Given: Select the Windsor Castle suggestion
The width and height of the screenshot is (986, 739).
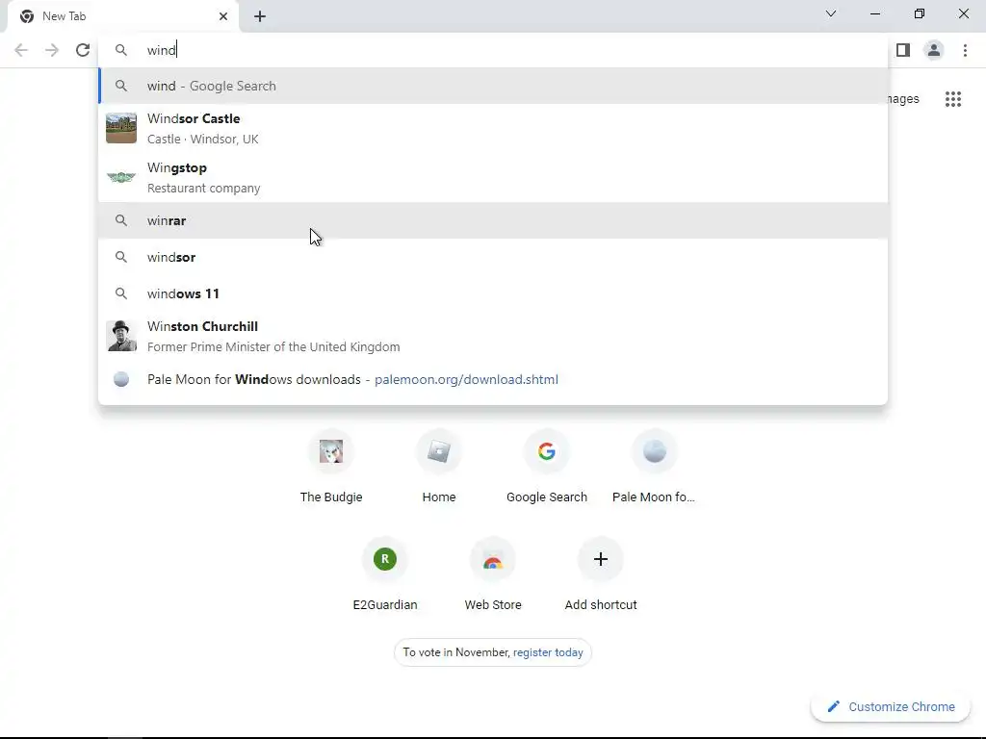Looking at the screenshot, I should [x=493, y=128].
